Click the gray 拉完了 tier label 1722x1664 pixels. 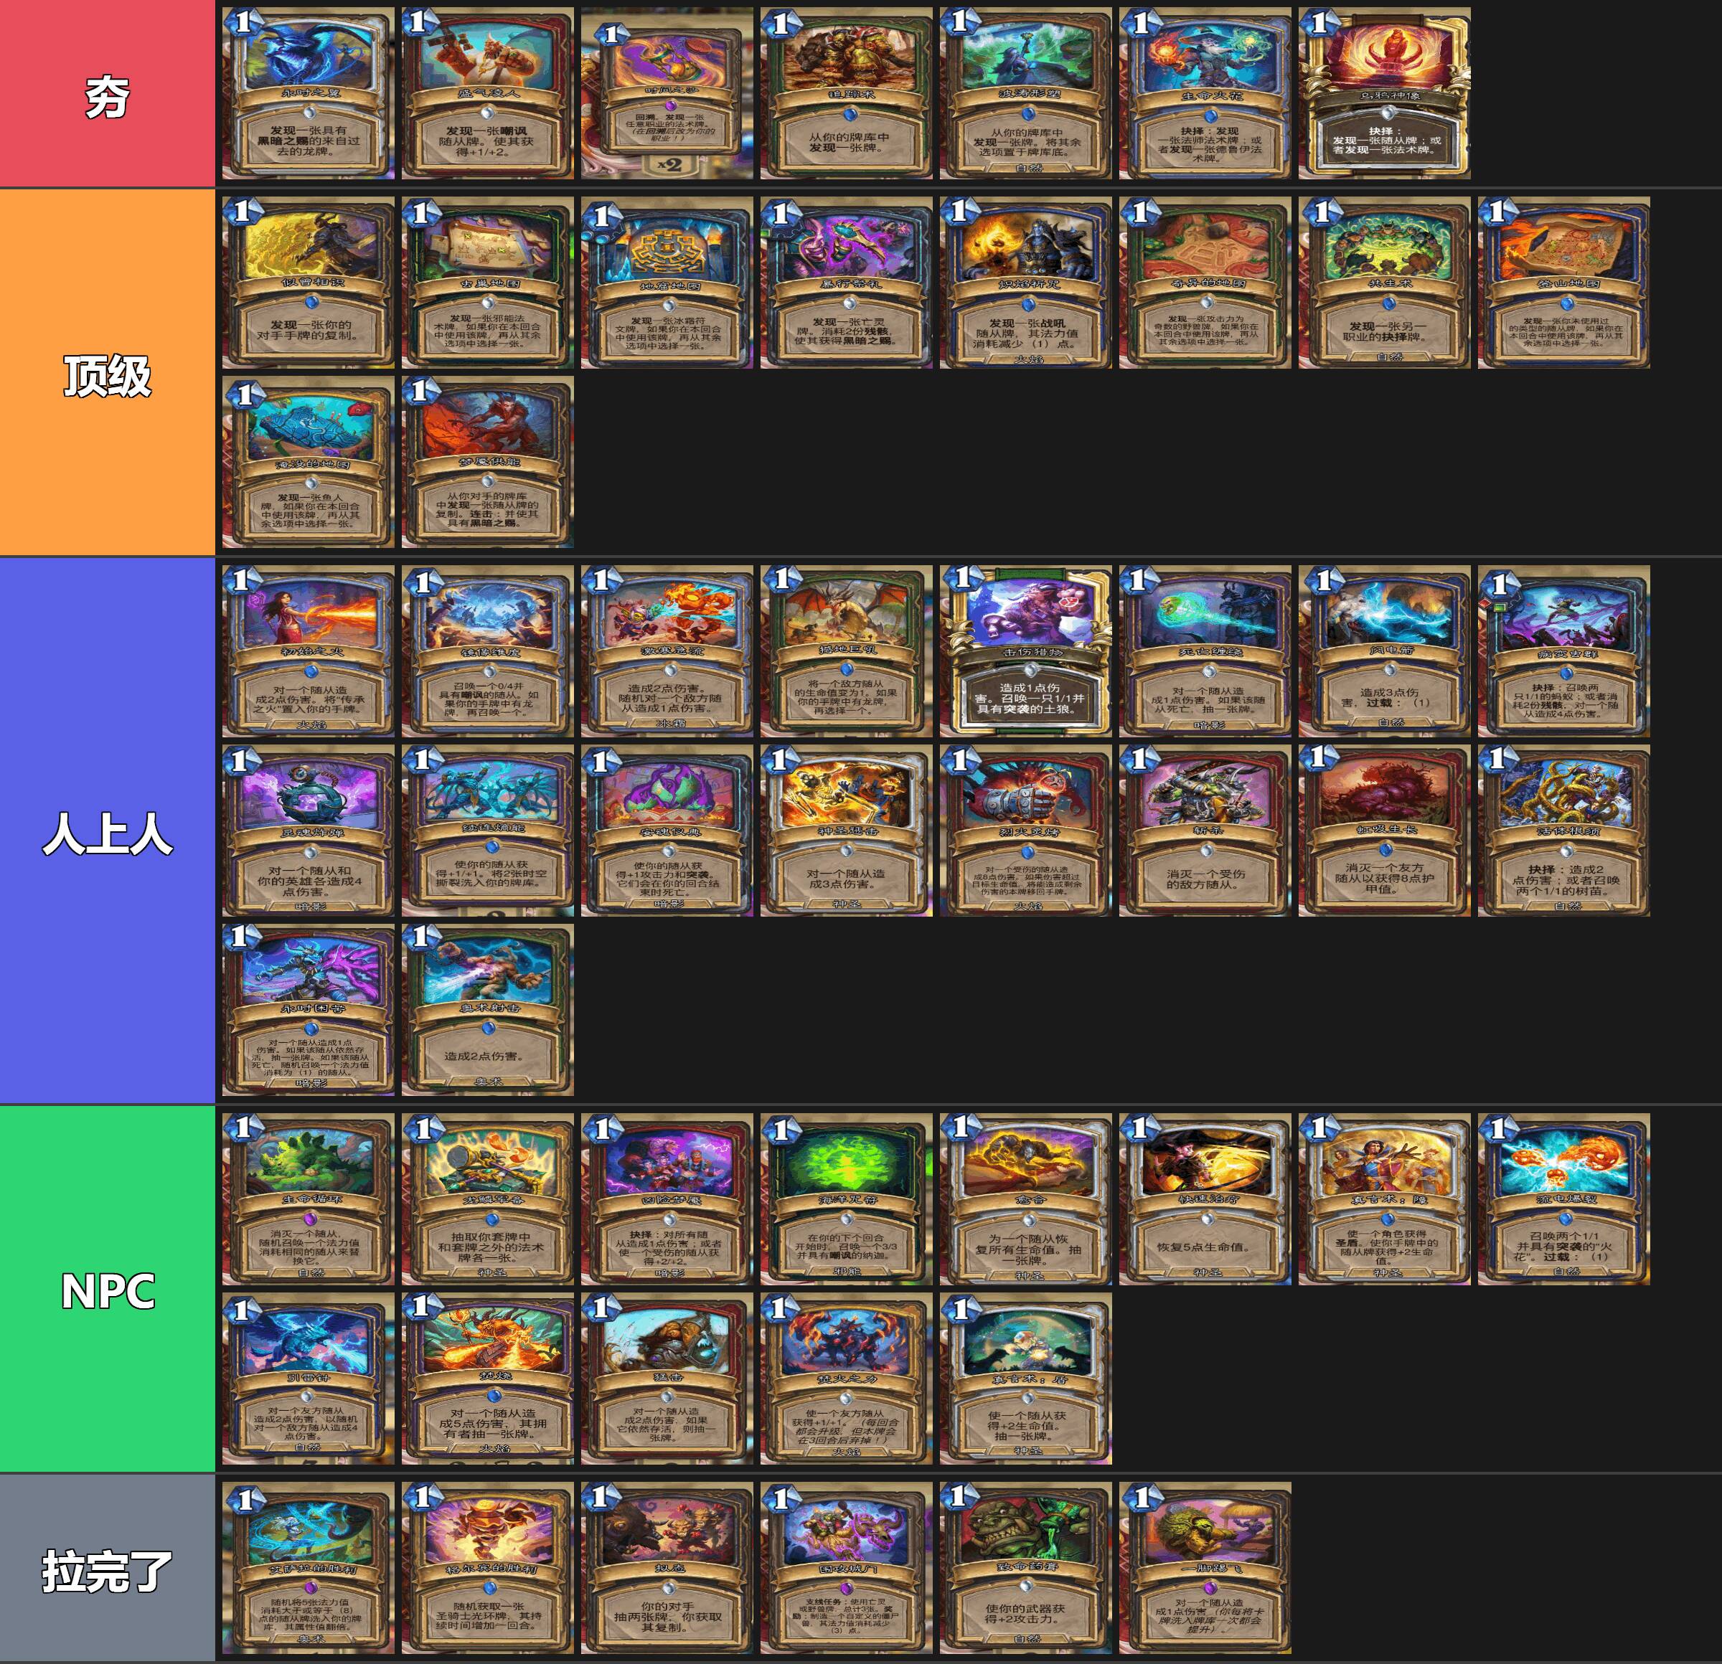pyautogui.click(x=107, y=1569)
